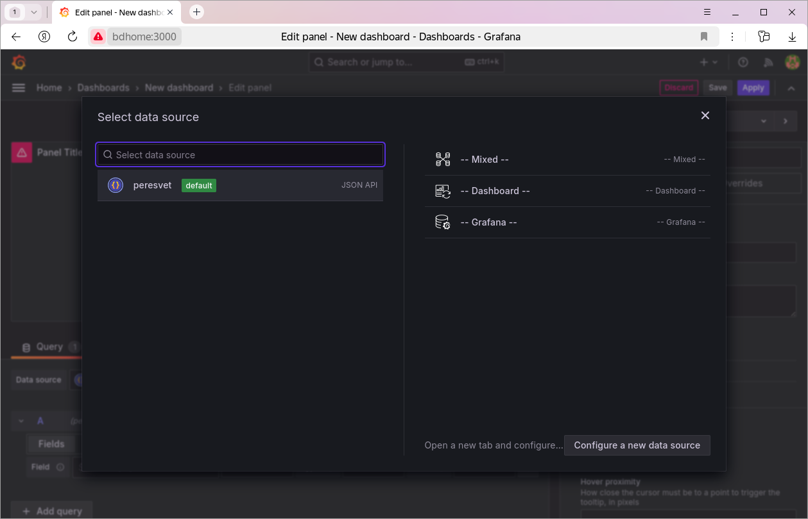Collapse query A row
The height and width of the screenshot is (519, 808).
tap(21, 421)
